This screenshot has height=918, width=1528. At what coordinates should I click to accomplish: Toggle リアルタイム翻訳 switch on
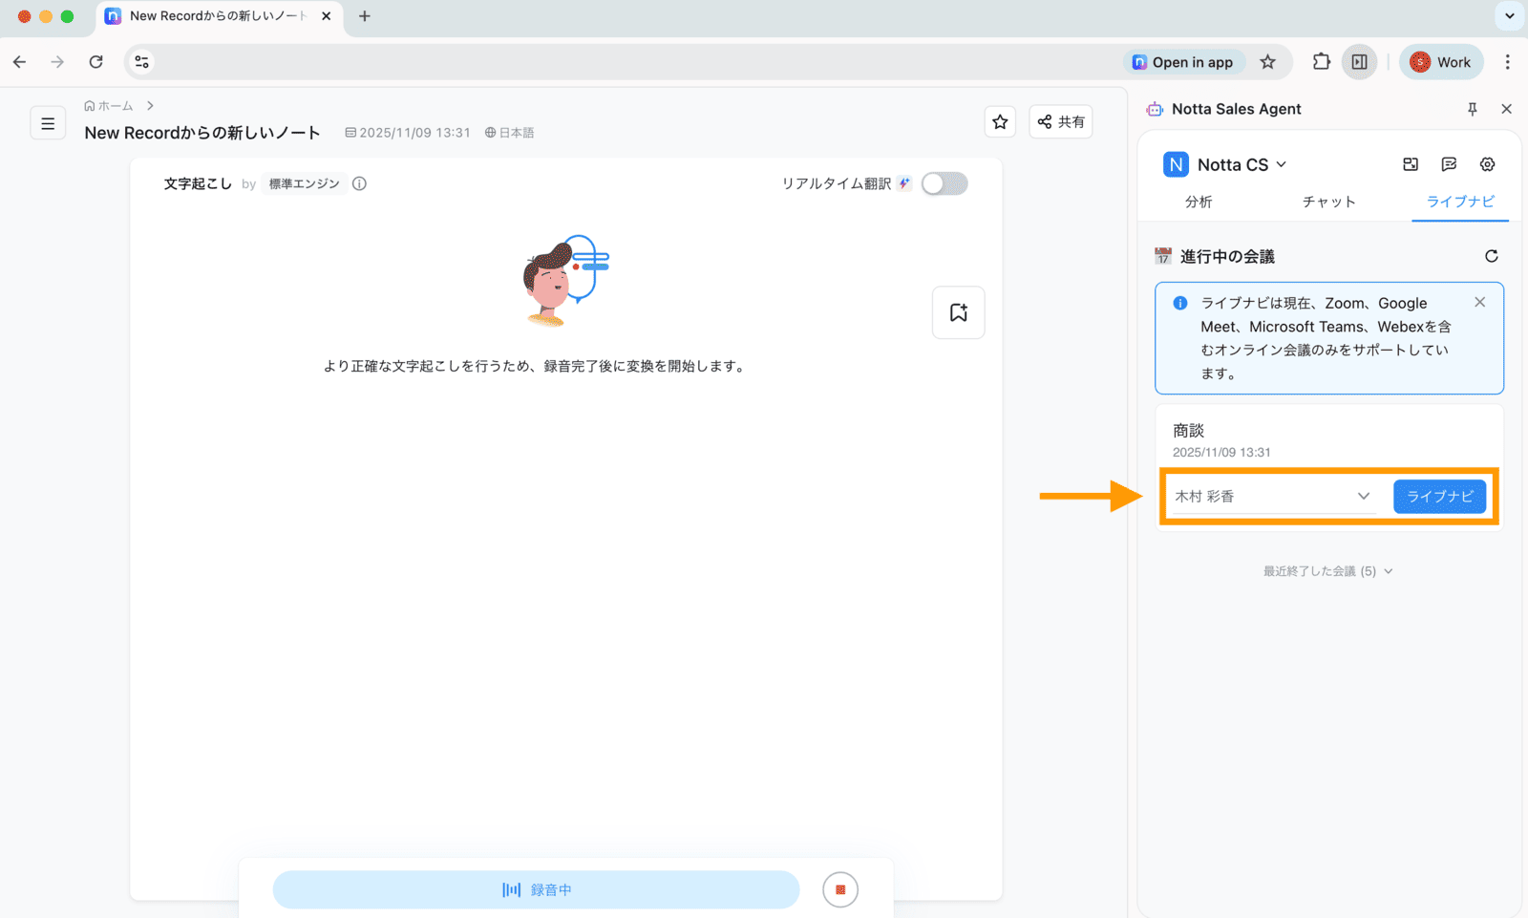click(x=944, y=183)
